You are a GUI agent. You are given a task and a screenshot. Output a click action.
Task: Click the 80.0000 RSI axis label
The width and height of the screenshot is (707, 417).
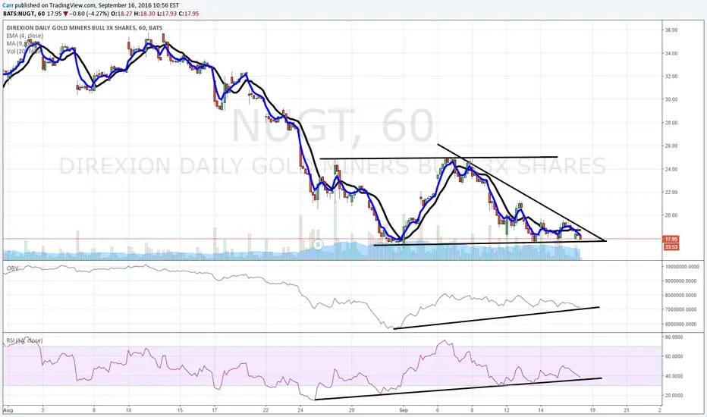[x=674, y=337]
